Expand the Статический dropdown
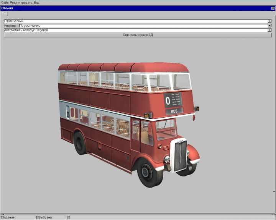 click(x=269, y=21)
